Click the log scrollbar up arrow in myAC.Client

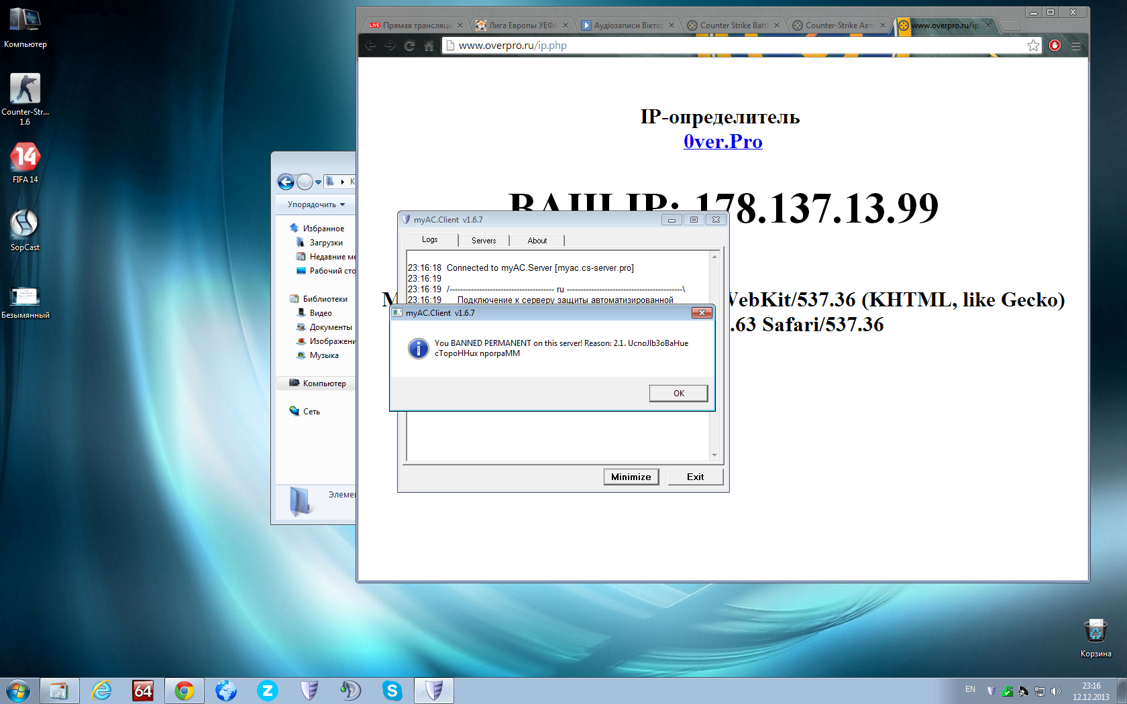click(714, 257)
